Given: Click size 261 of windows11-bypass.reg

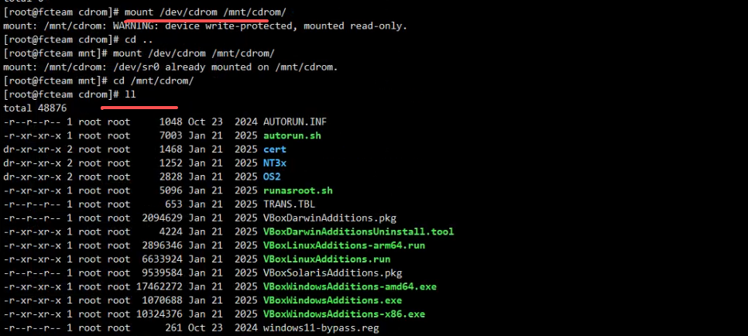Looking at the screenshot, I should click(x=173, y=328).
